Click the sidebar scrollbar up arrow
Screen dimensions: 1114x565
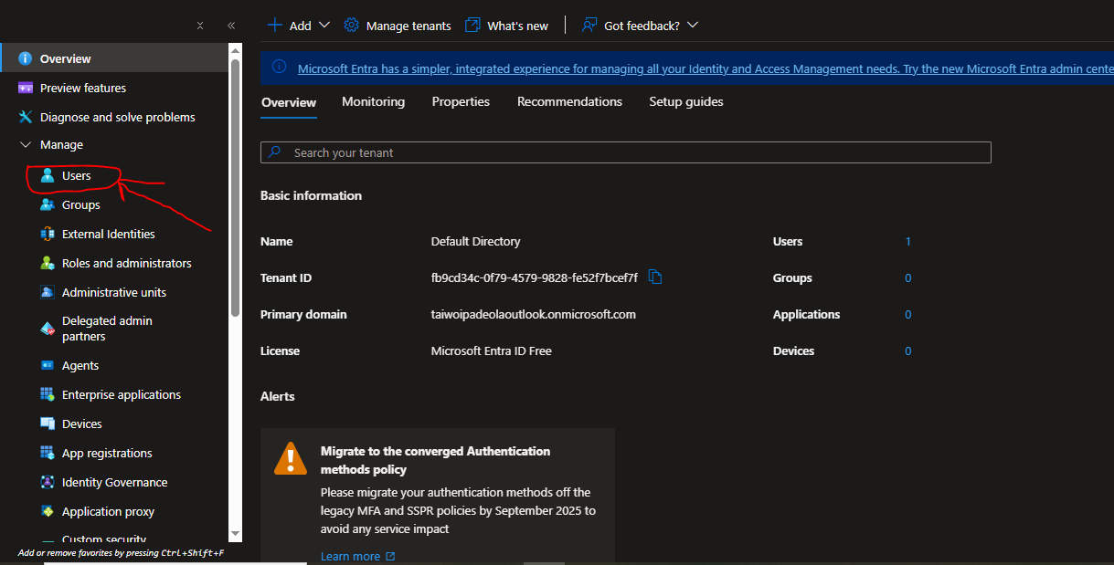coord(235,50)
